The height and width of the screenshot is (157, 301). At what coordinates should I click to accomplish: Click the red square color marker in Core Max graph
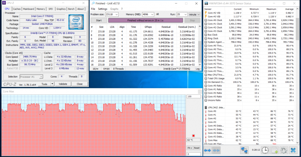pyautogui.click(x=193, y=136)
